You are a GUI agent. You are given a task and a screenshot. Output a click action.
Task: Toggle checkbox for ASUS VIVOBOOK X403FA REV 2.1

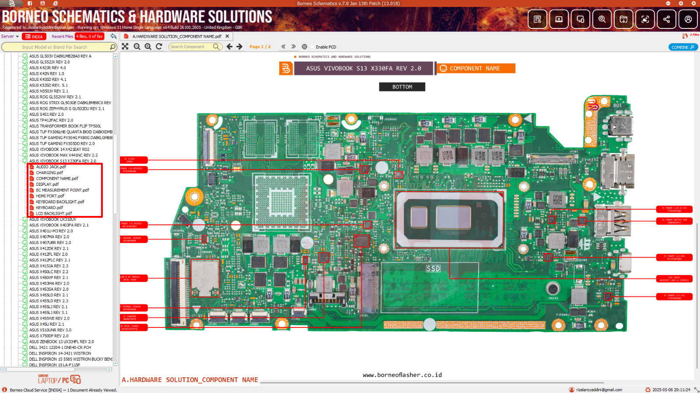pyautogui.click(x=25, y=225)
